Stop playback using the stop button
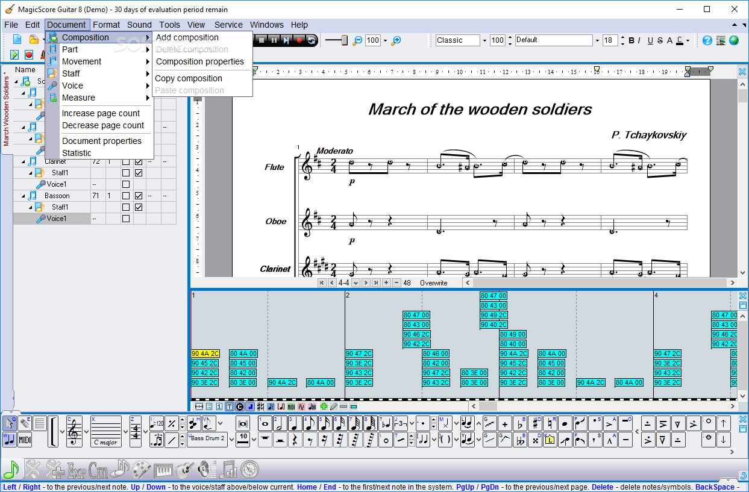This screenshot has width=749, height=492. [x=262, y=40]
